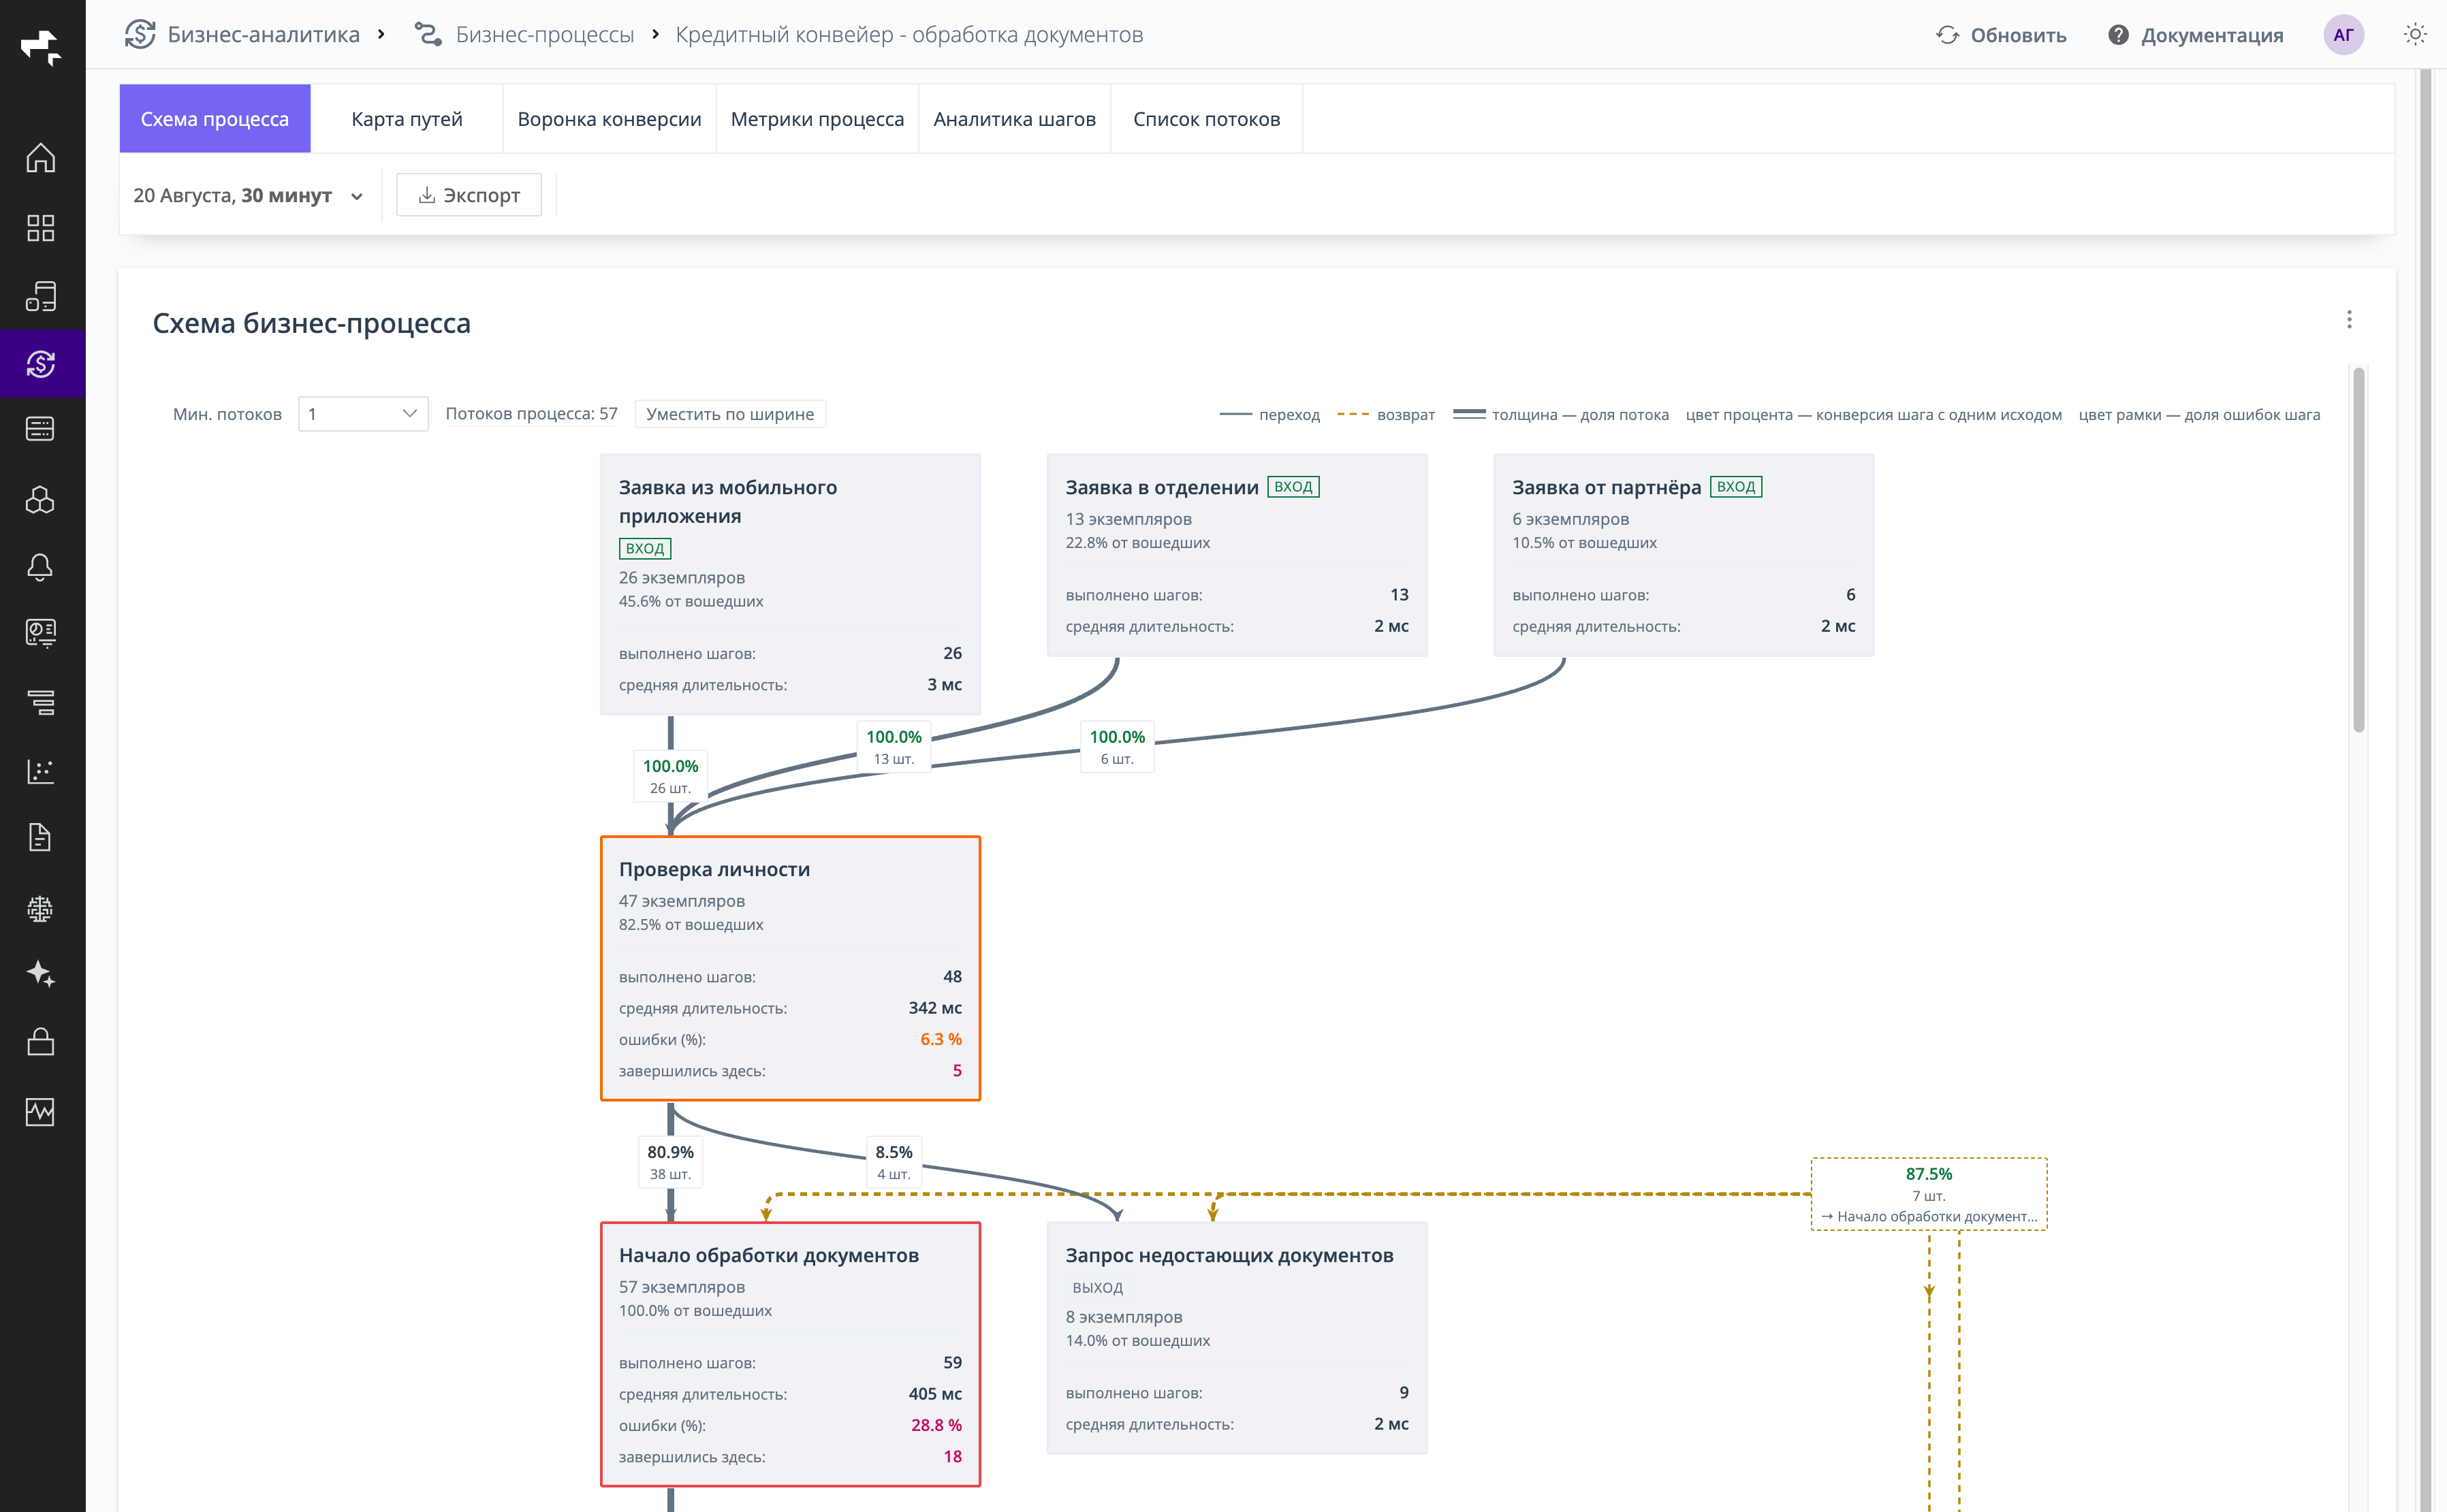Image resolution: width=2447 pixels, height=1512 pixels.
Task: Open the log list sidebar icon
Action: 41,429
